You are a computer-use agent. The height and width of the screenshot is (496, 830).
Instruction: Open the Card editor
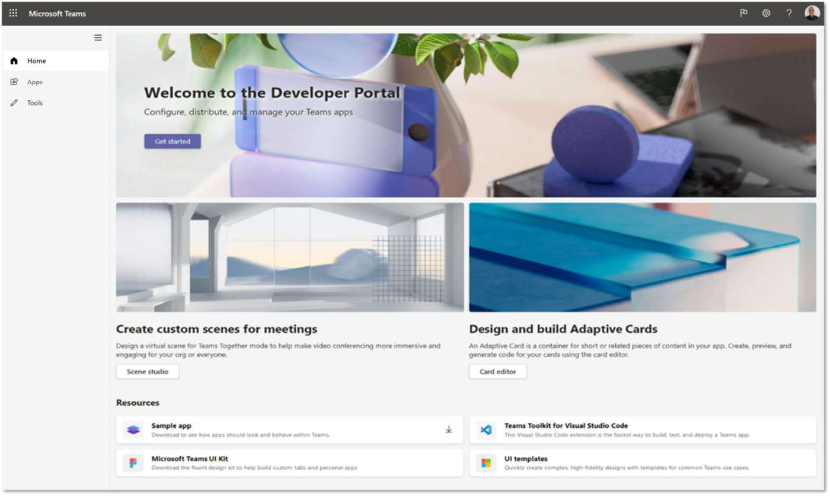click(497, 371)
